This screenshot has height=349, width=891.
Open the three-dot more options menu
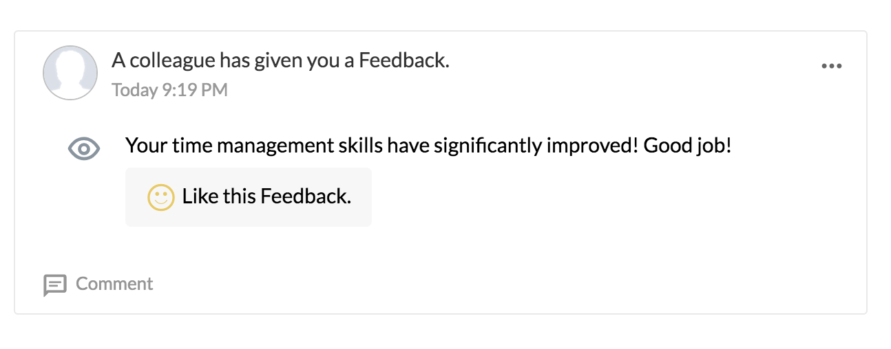click(x=832, y=67)
